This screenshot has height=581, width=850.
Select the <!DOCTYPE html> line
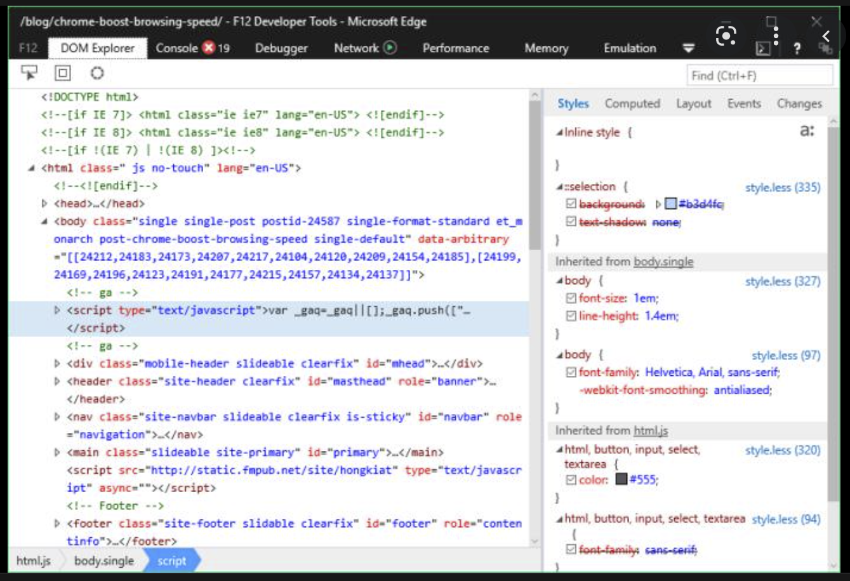click(90, 97)
